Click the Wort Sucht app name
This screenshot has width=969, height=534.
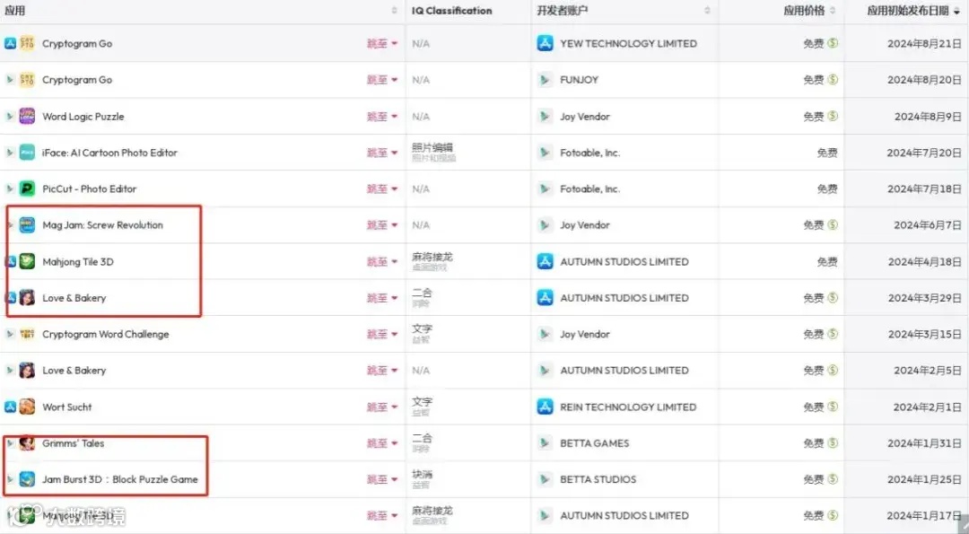tap(66, 407)
